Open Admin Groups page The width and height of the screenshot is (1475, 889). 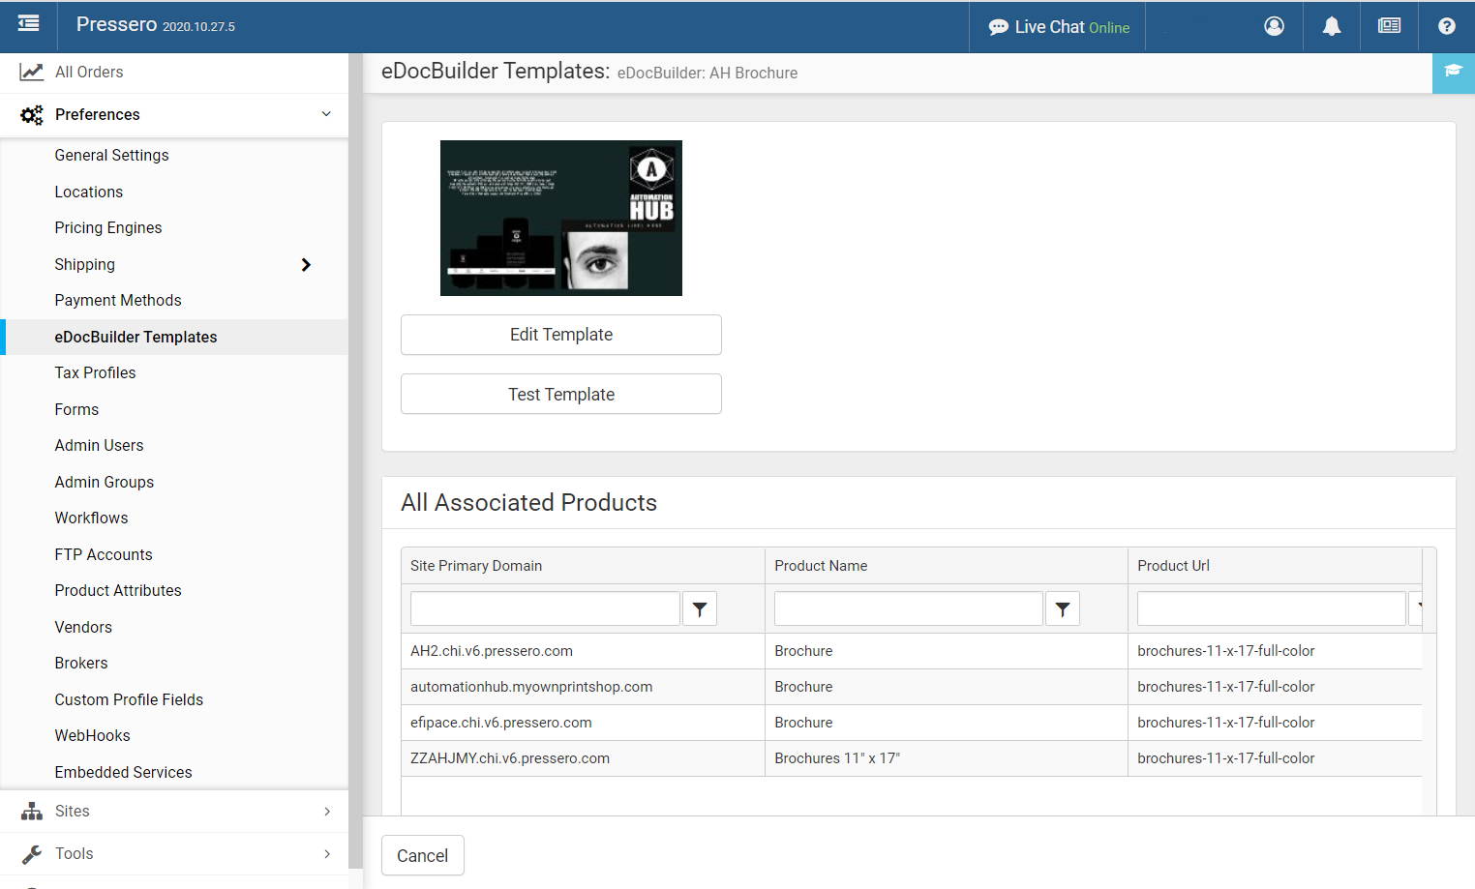tap(105, 482)
